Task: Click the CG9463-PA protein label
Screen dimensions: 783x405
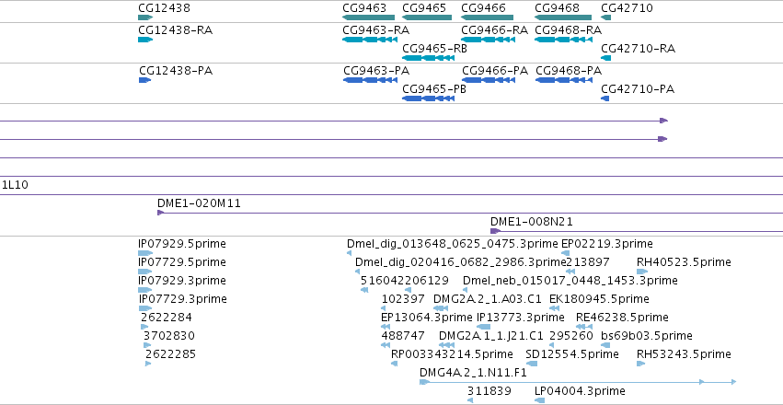Action: [376, 71]
